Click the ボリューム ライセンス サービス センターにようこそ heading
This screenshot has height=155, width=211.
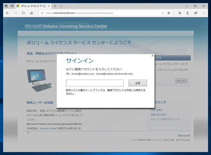pos(79,43)
